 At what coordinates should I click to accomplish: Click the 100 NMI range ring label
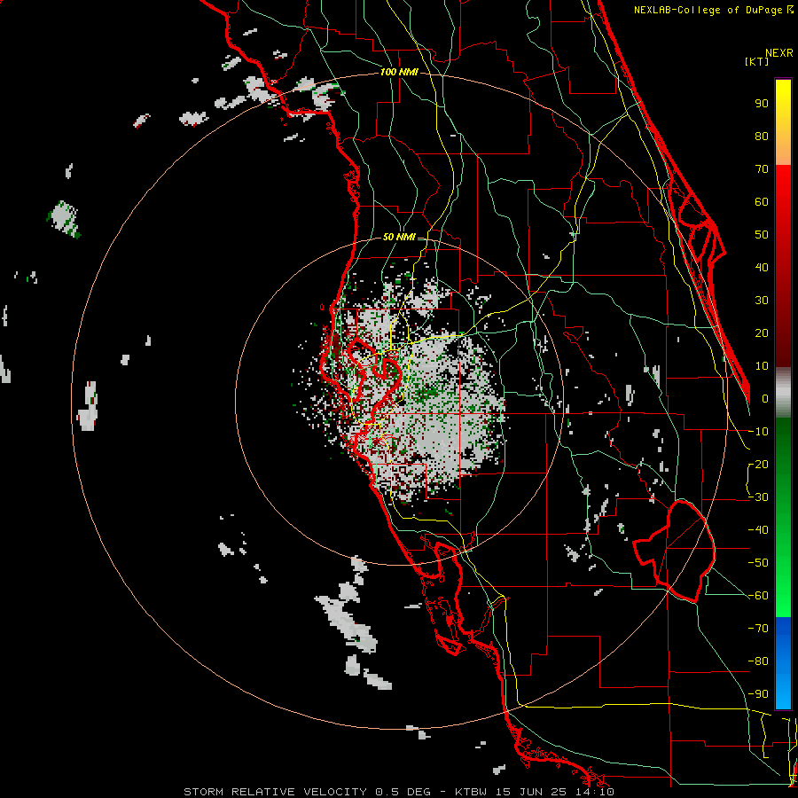[399, 72]
